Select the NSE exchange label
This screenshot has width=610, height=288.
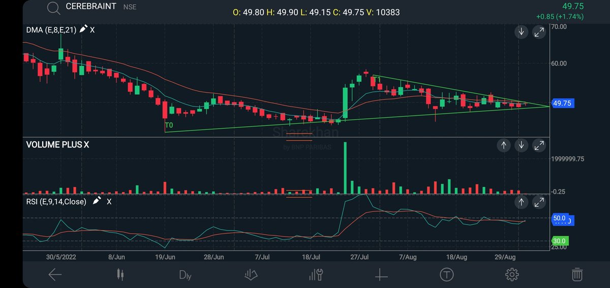coord(129,8)
